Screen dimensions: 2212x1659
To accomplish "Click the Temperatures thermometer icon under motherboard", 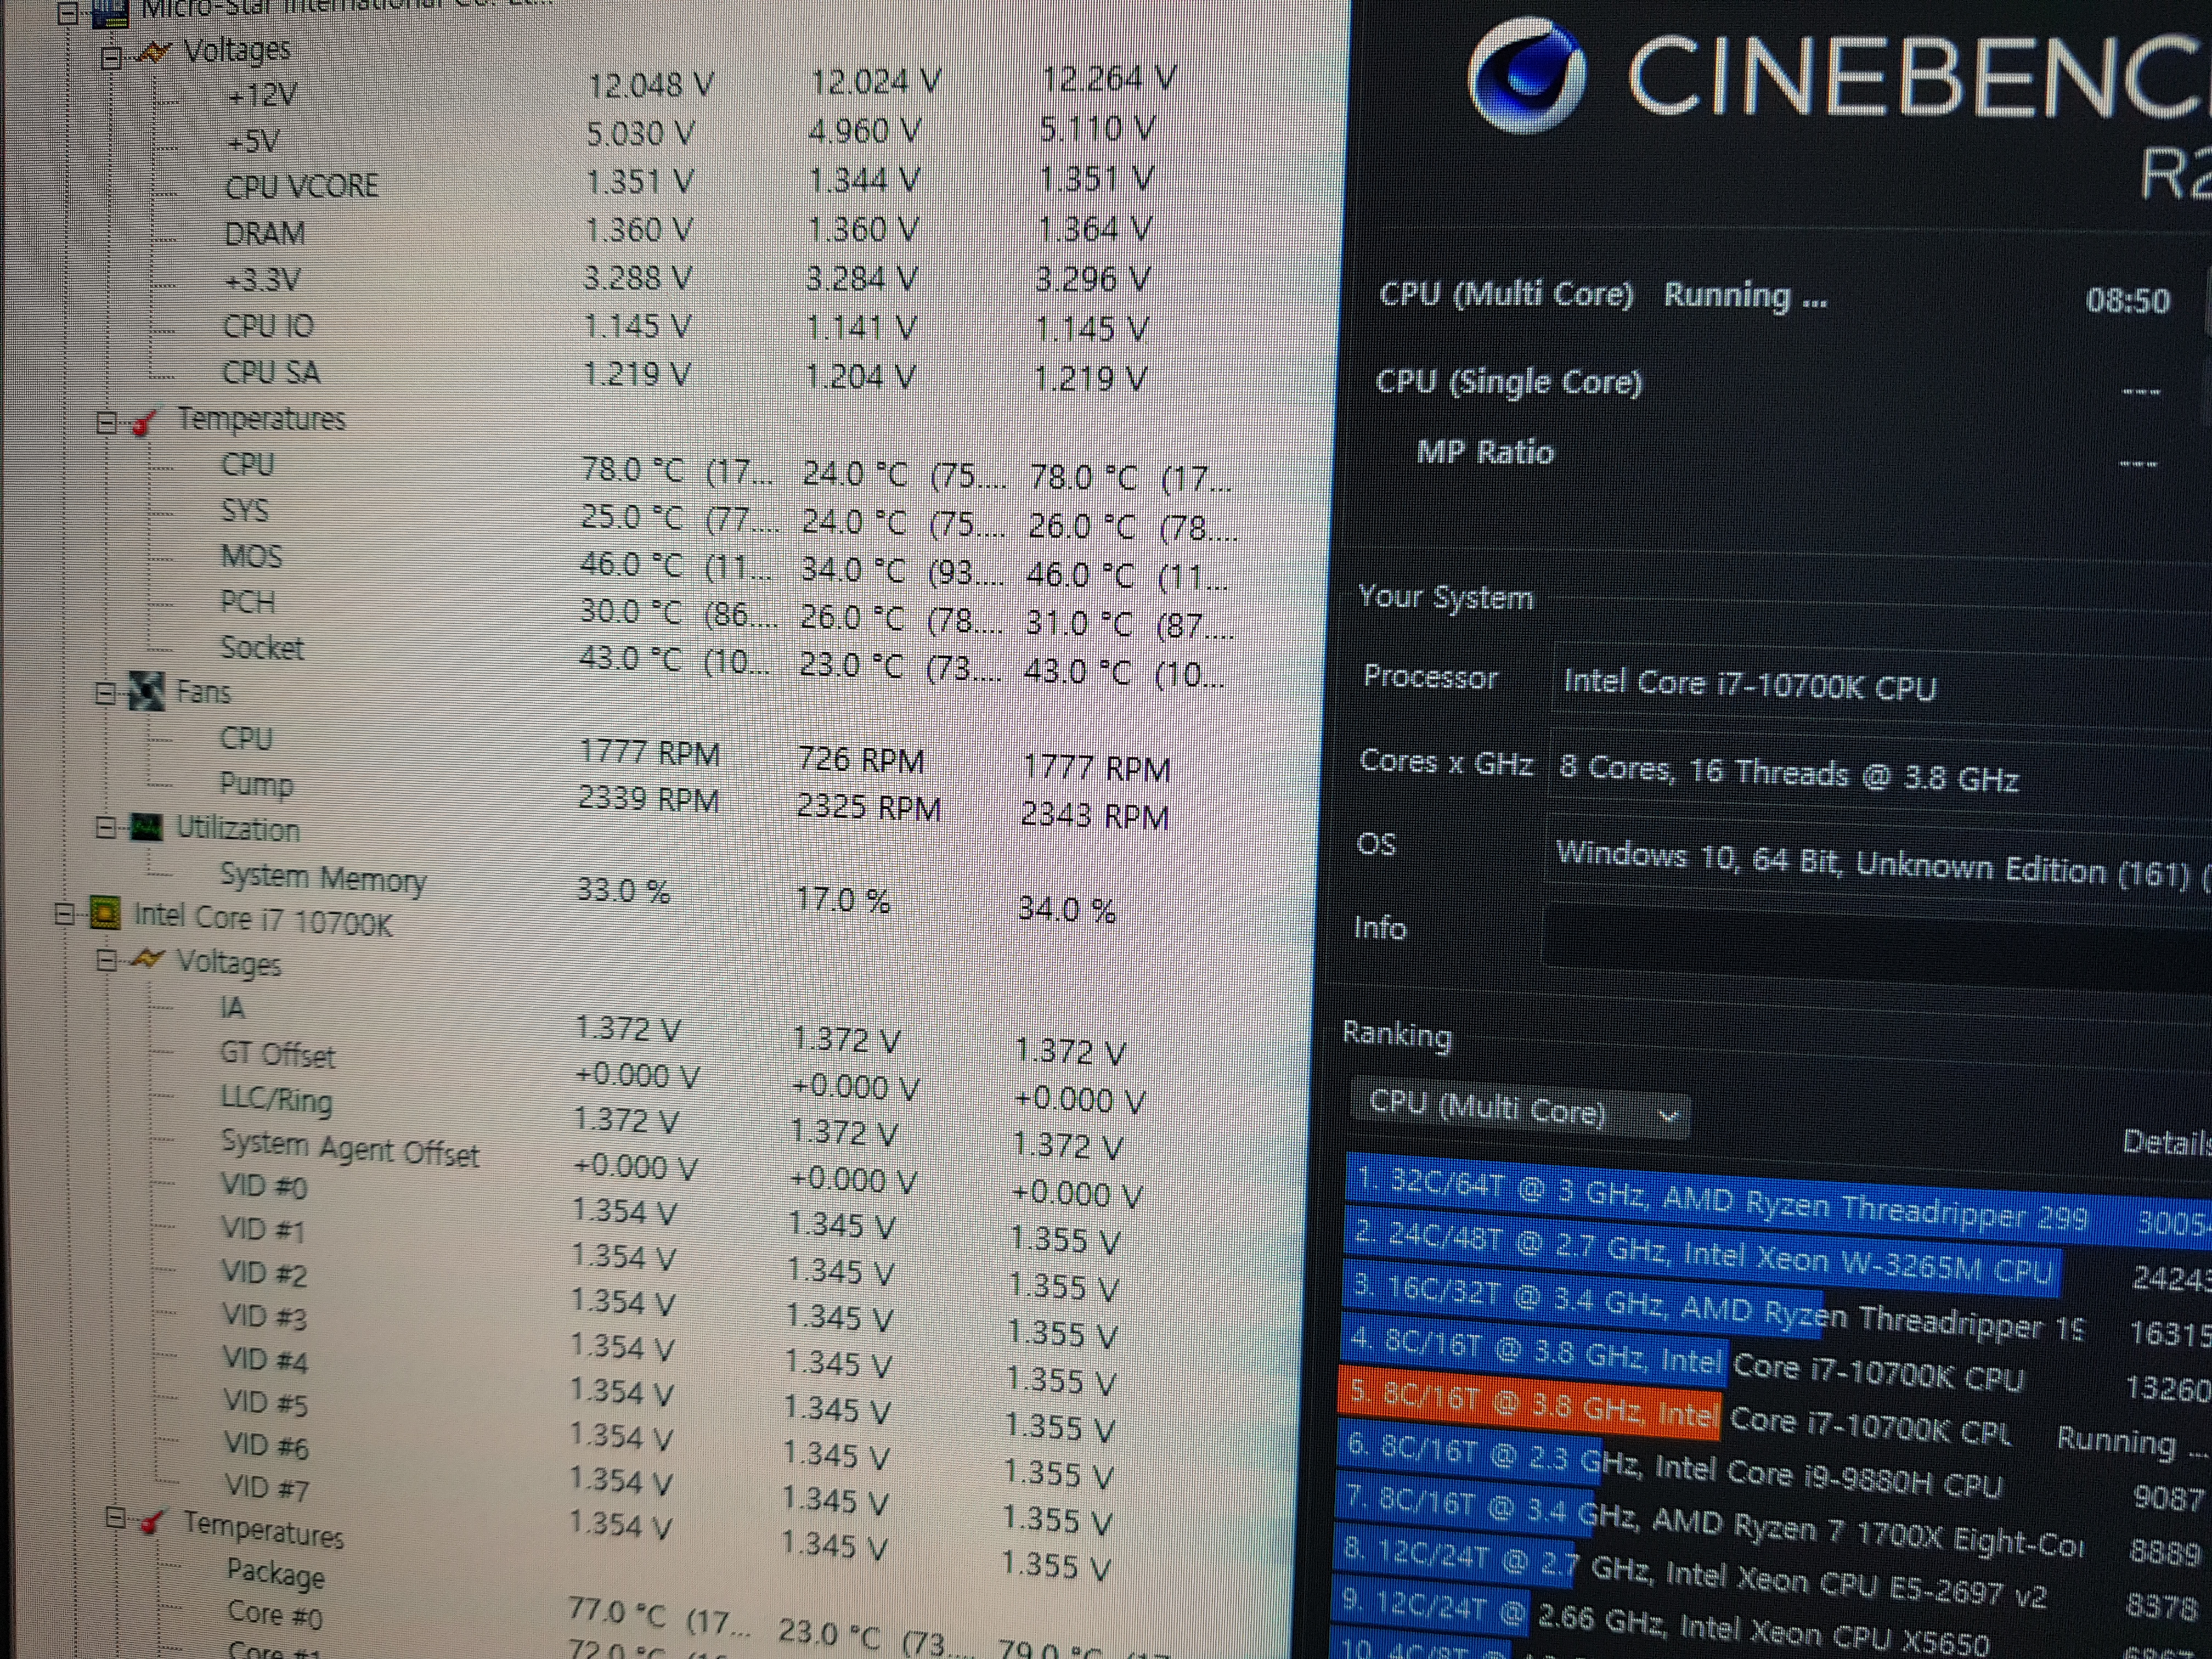I will [x=146, y=422].
